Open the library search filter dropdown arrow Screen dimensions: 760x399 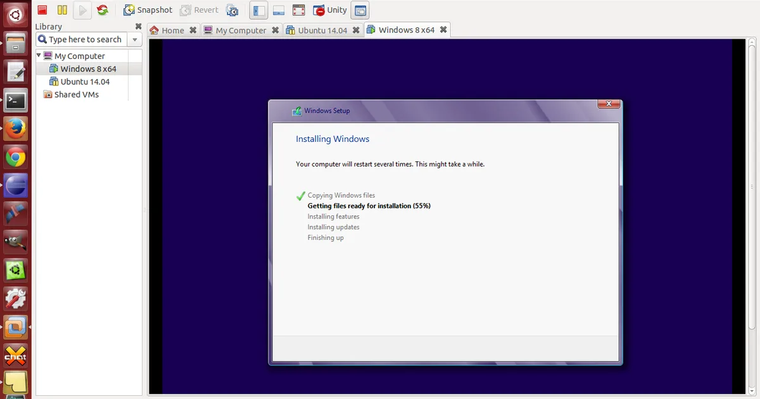tap(135, 39)
